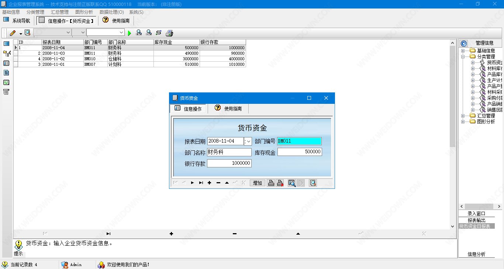Open the 汇总管理 menu
Image resolution: width=504 pixels, height=269 pixels.
coord(60,12)
